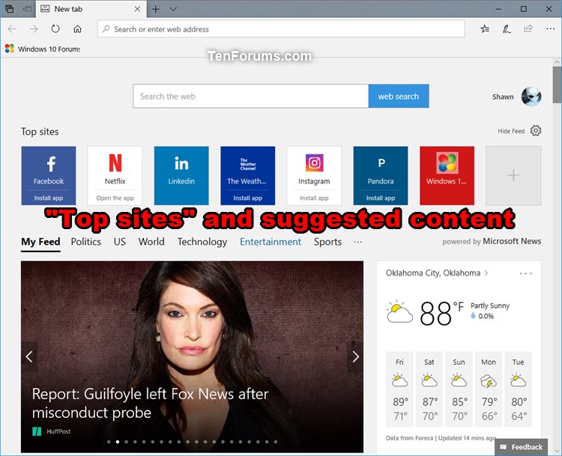Open weather card options ellipsis
This screenshot has width=562, height=456.
click(x=525, y=273)
